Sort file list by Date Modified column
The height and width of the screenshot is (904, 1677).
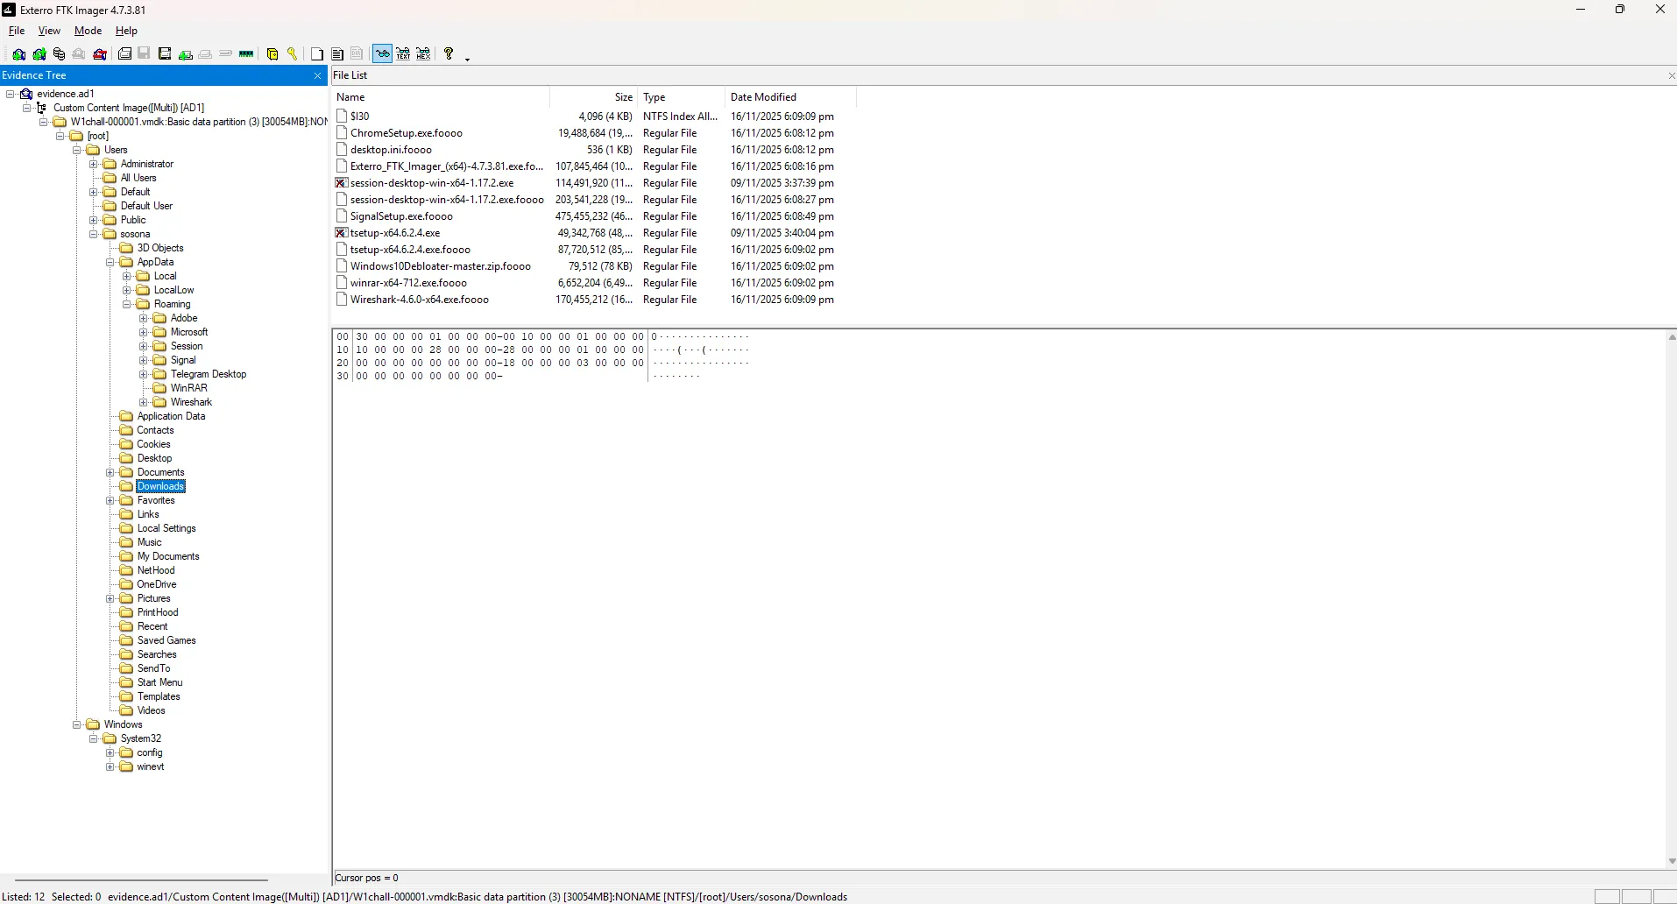[790, 97]
